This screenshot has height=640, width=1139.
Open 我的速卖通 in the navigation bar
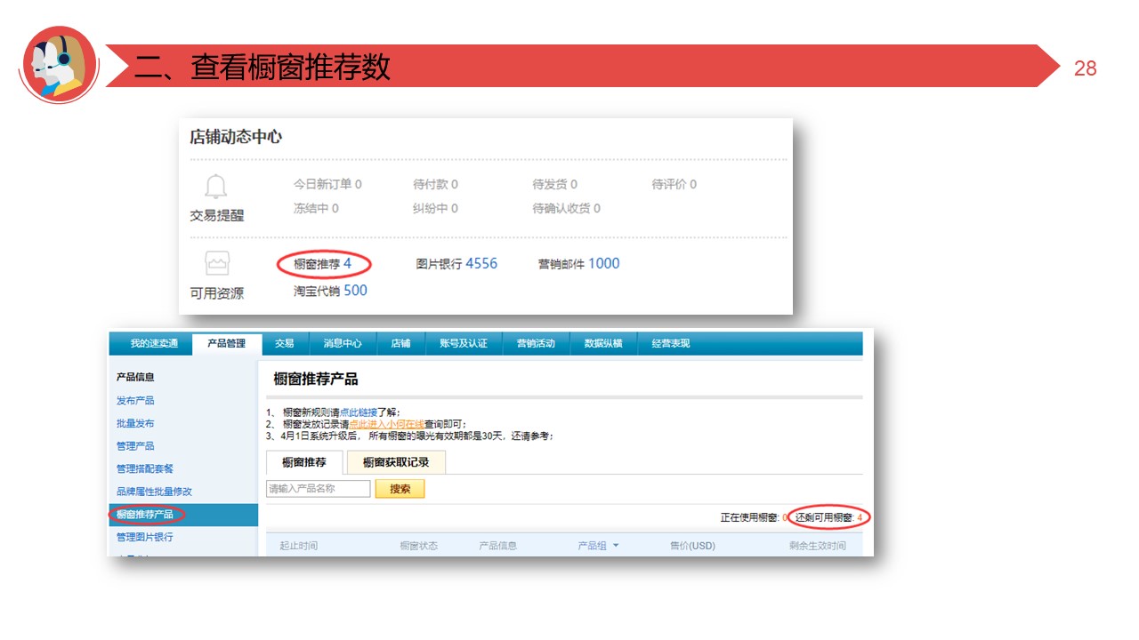point(154,344)
